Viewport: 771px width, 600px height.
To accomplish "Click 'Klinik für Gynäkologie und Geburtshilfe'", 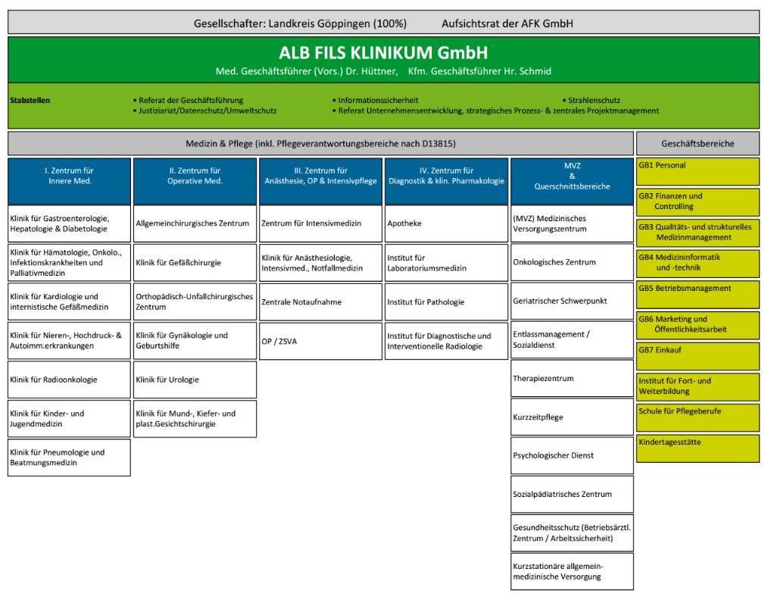I will click(195, 340).
